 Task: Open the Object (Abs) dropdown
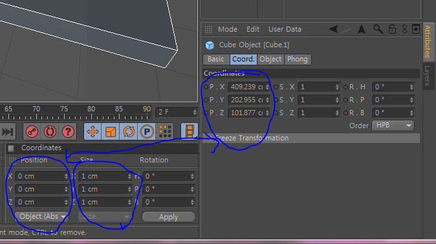(x=41, y=216)
